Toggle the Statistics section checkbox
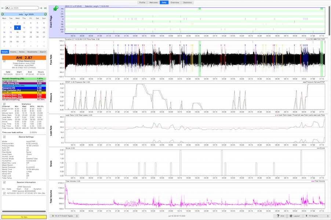331x220 pixels. click(x=4, y=104)
